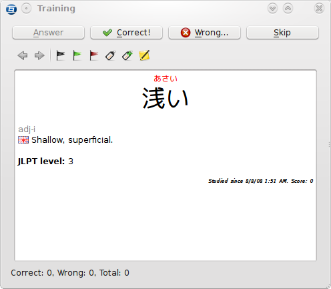Click the up-chevron button in the title bar

tap(288, 9)
